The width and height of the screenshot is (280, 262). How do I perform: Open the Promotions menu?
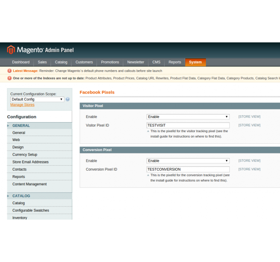tap(110, 62)
